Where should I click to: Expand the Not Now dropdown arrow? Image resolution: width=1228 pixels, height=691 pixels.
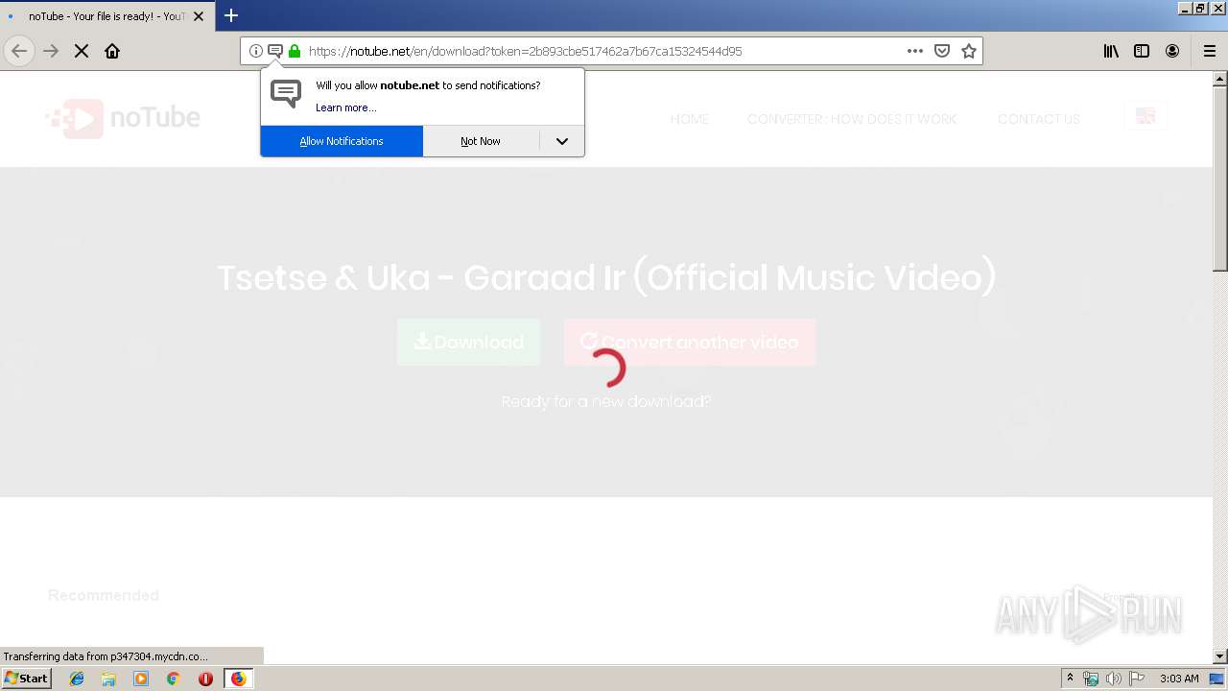562,141
